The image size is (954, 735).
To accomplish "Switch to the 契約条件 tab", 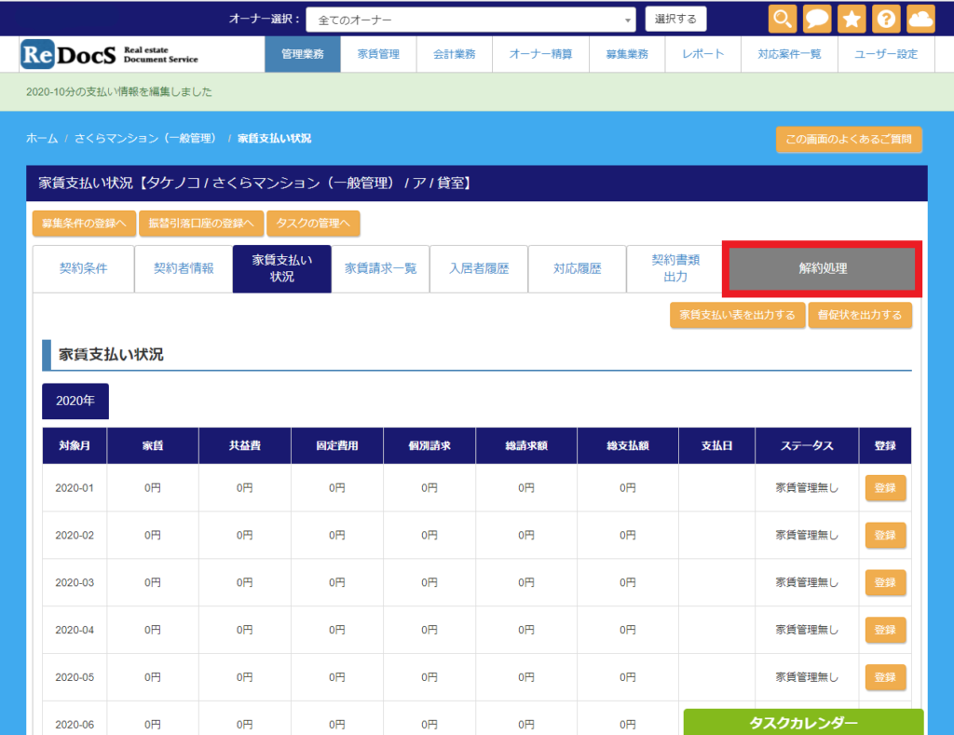I will (x=83, y=268).
